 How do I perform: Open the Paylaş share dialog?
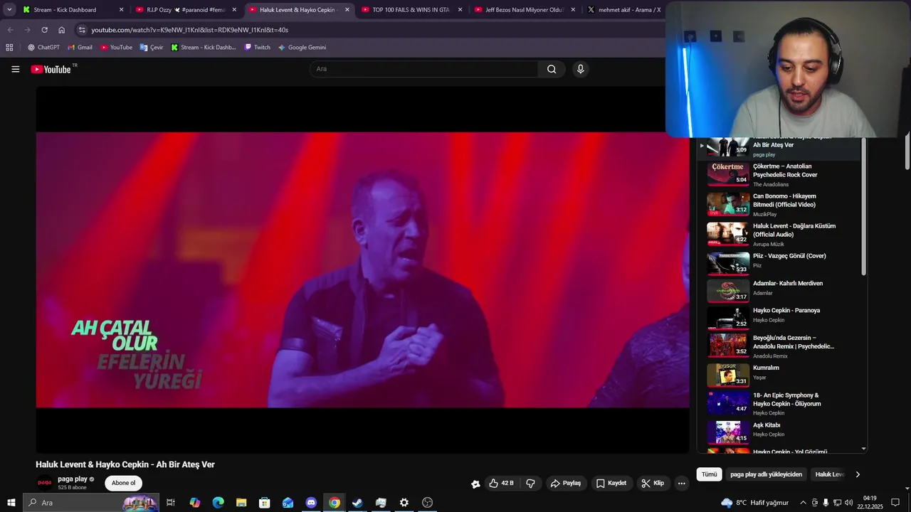pos(566,483)
